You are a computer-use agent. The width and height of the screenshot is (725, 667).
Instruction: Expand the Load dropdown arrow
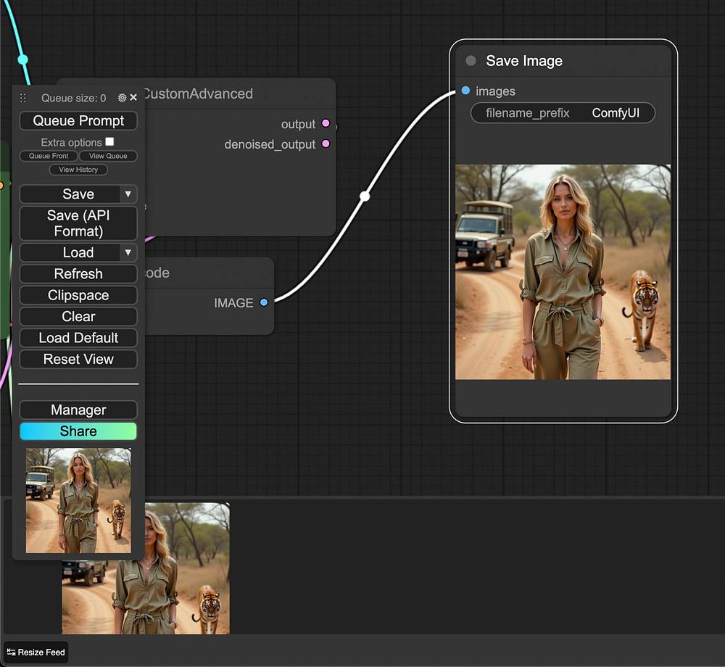click(128, 253)
